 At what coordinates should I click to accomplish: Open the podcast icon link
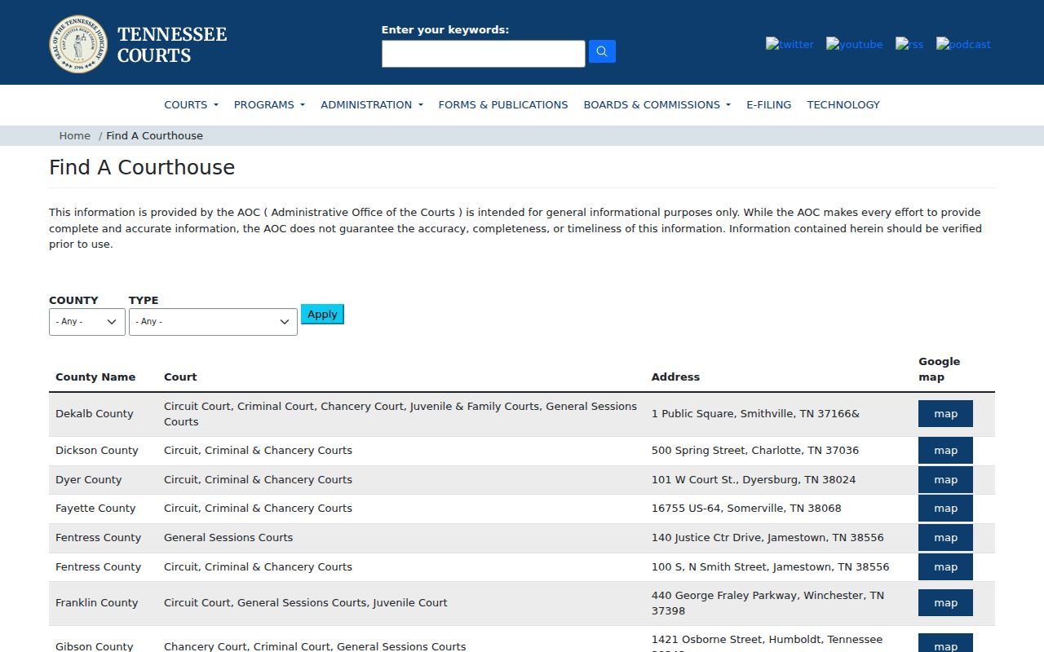[x=963, y=44]
